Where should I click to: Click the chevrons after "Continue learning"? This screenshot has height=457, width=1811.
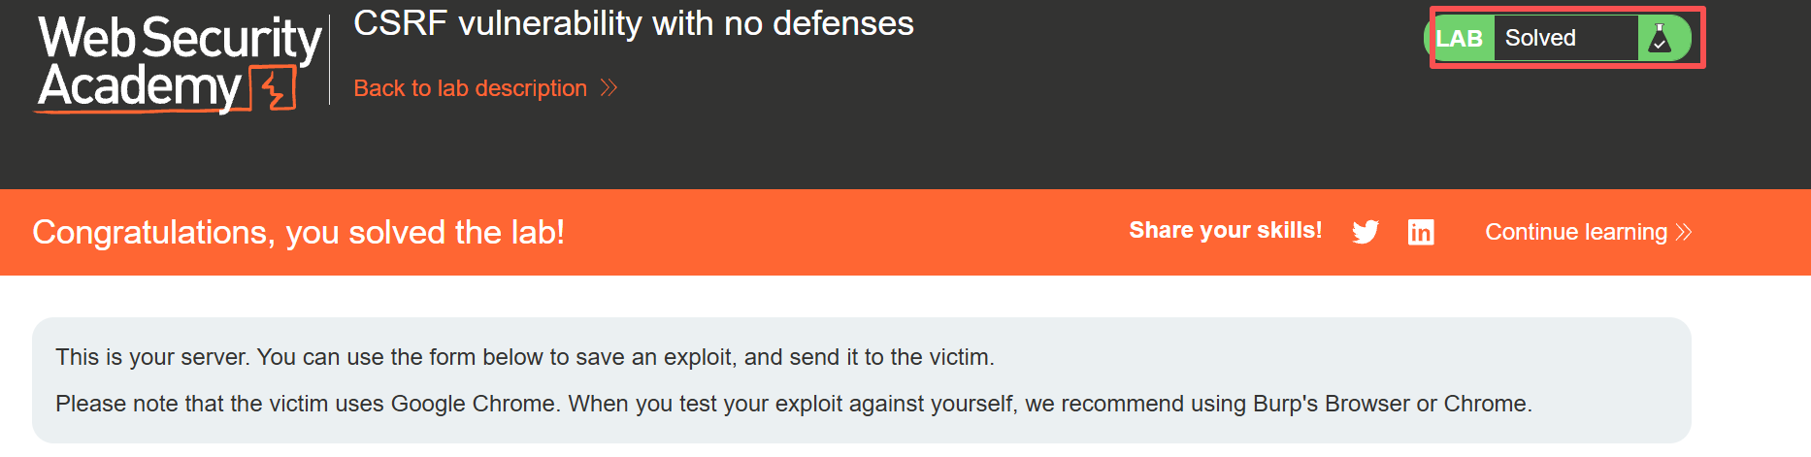pos(1684,232)
